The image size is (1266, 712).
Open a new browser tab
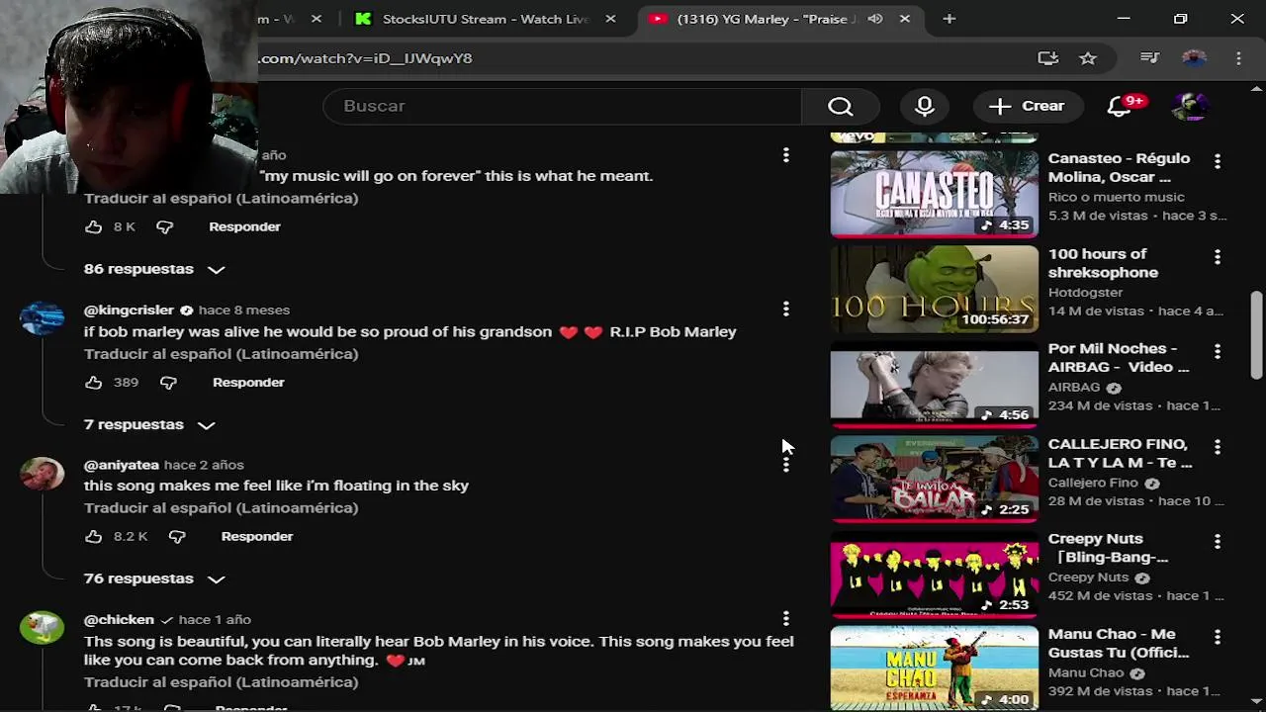pyautogui.click(x=949, y=19)
